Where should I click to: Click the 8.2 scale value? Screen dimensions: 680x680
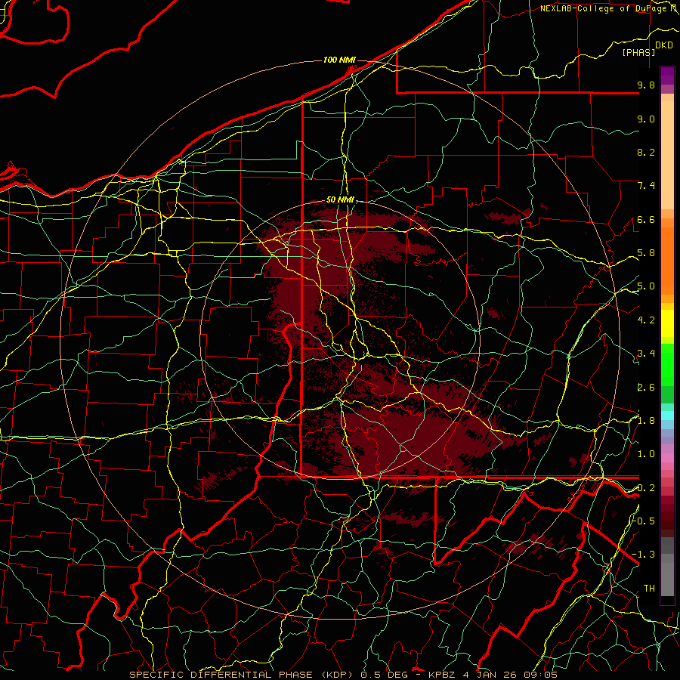(x=646, y=152)
